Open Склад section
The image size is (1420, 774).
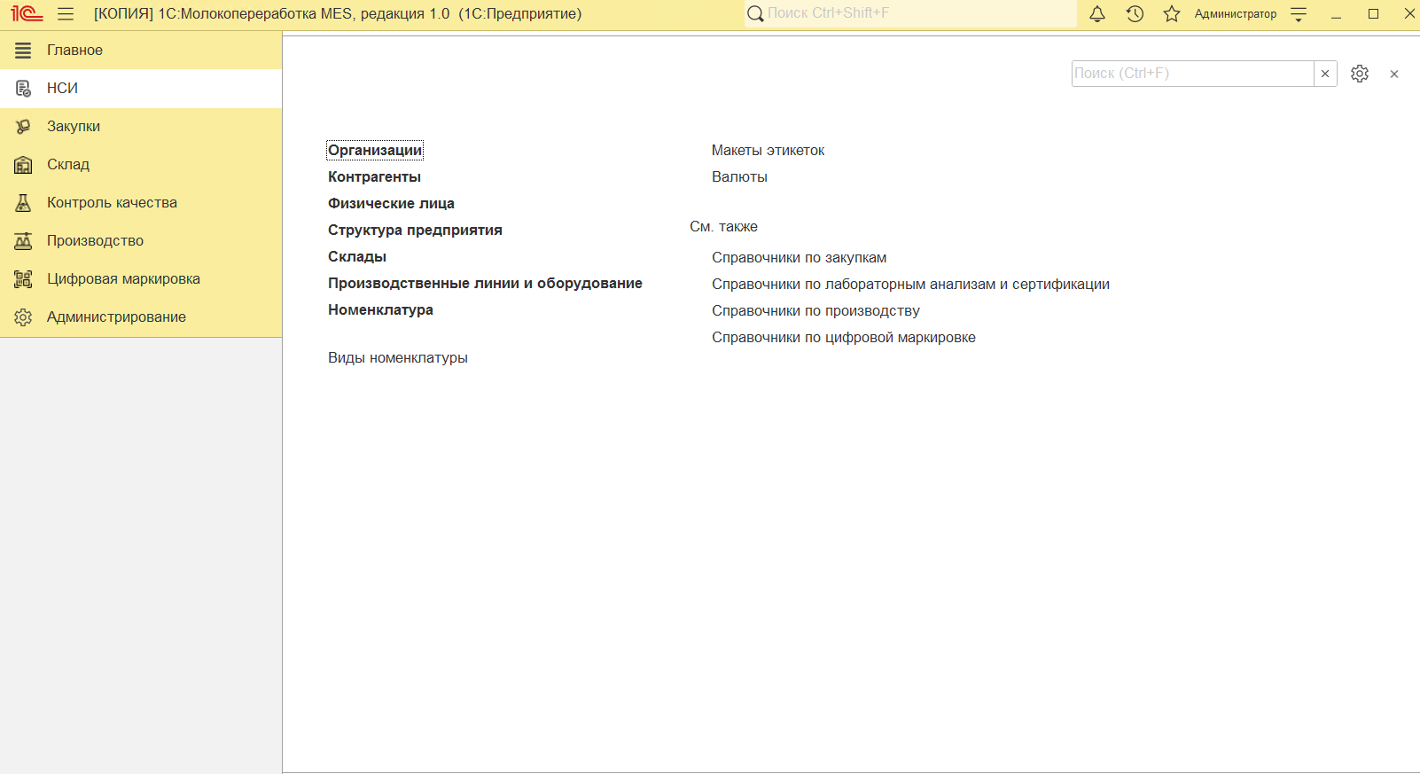(141, 164)
